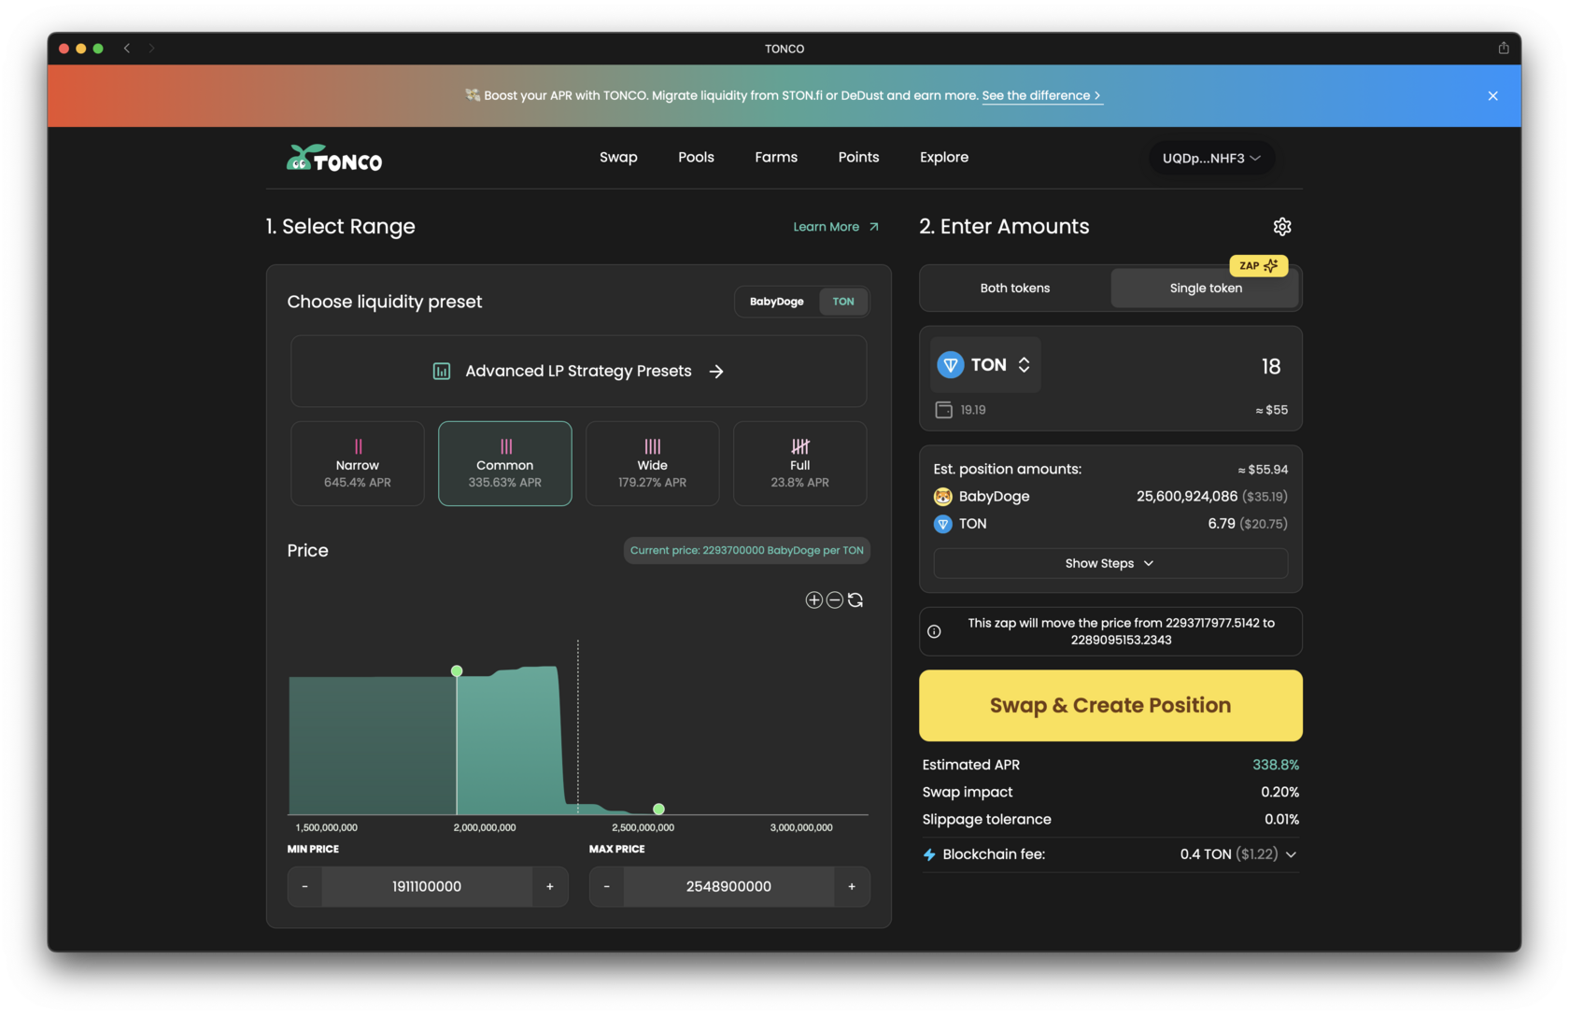Viewport: 1569px width, 1015px height.
Task: Click the TON icon in position amounts
Action: click(943, 524)
